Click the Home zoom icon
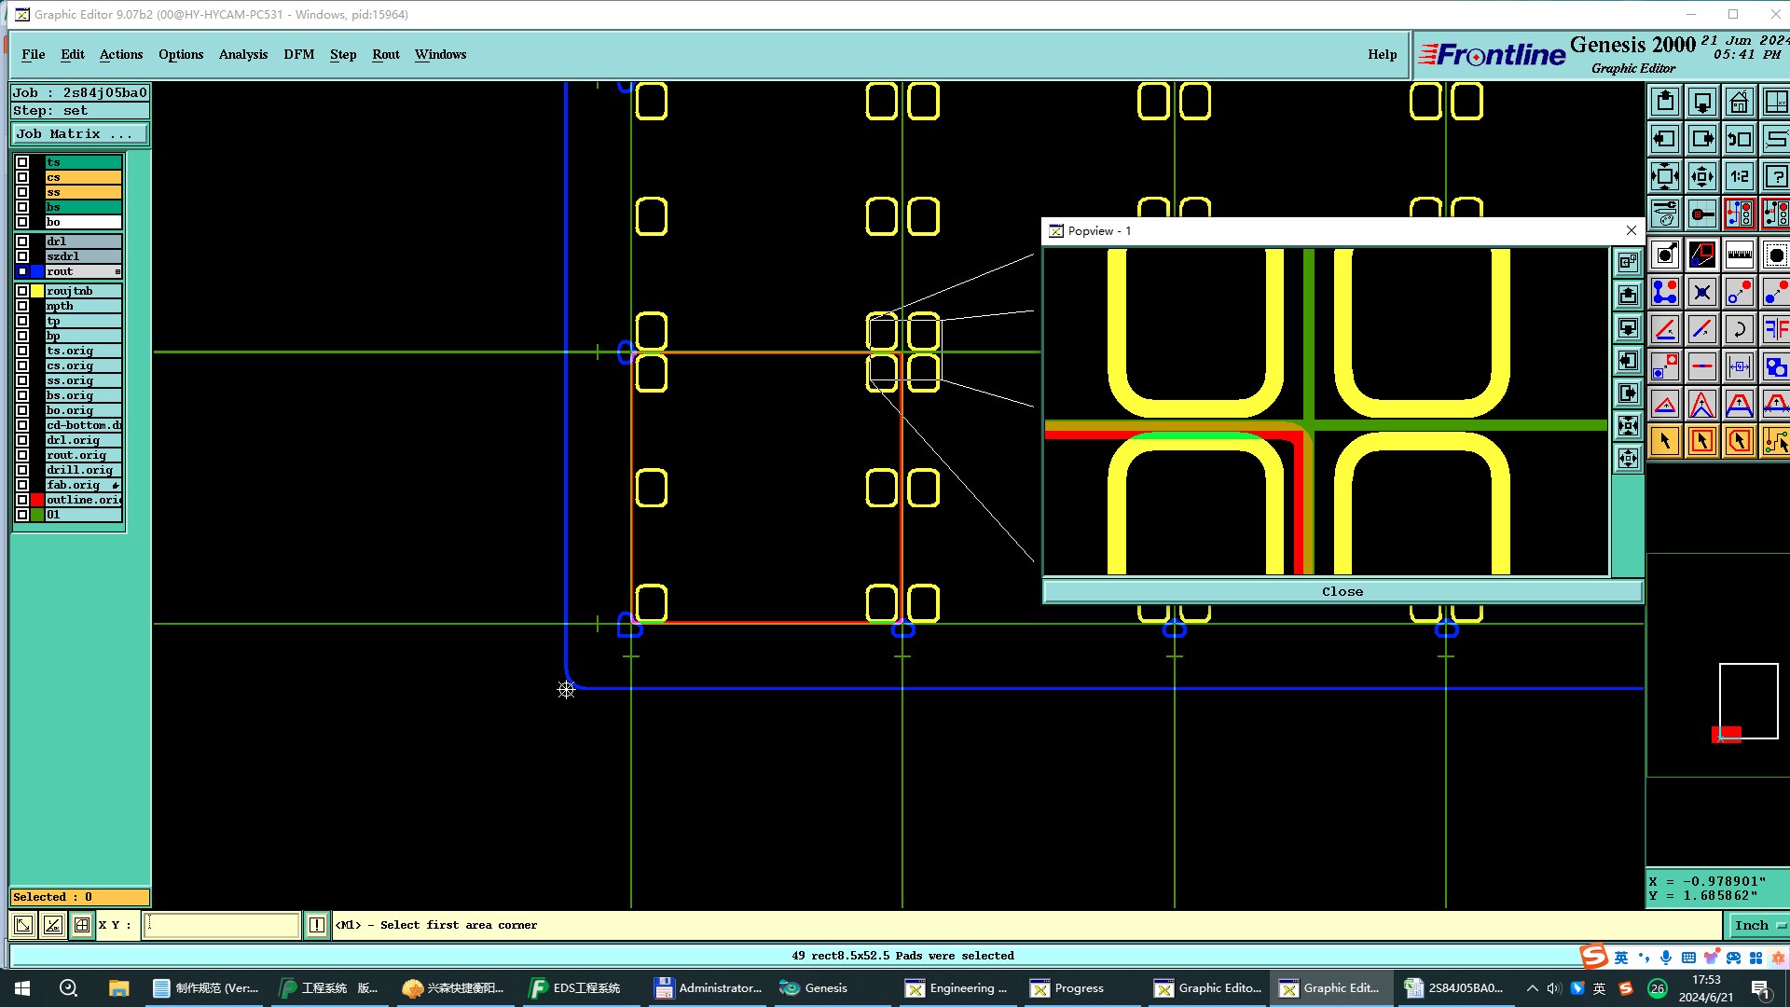Viewport: 1790px width, 1007px height. coord(1739,102)
